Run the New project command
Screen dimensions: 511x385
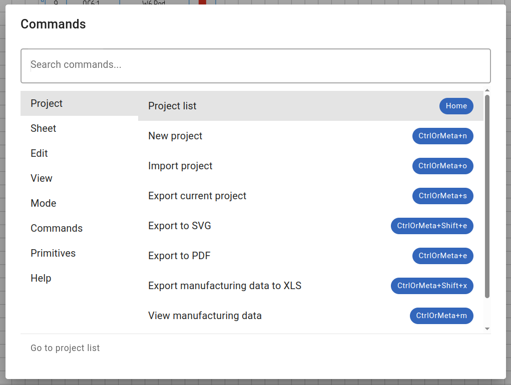pos(175,136)
